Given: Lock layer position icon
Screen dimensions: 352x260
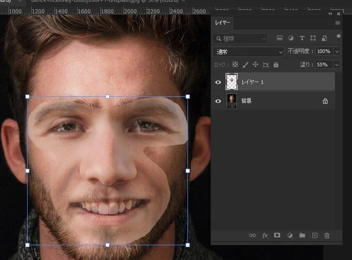Looking at the screenshot, I should pos(255,65).
